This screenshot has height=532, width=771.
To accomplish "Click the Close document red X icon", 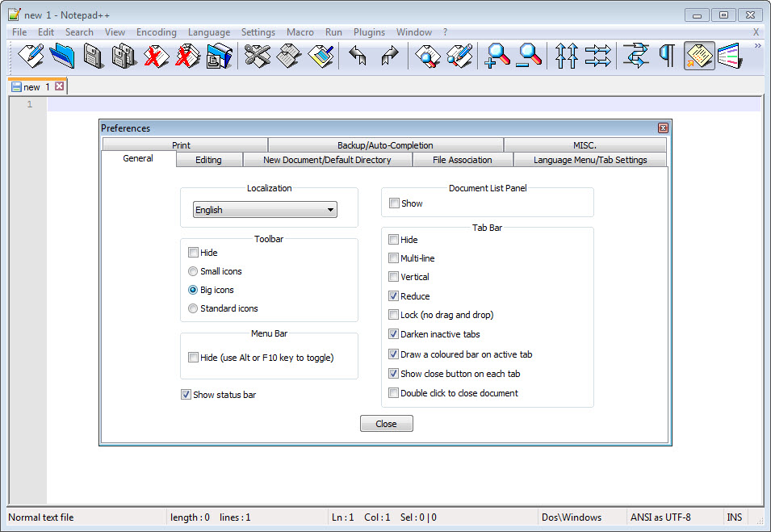I will tap(157, 56).
